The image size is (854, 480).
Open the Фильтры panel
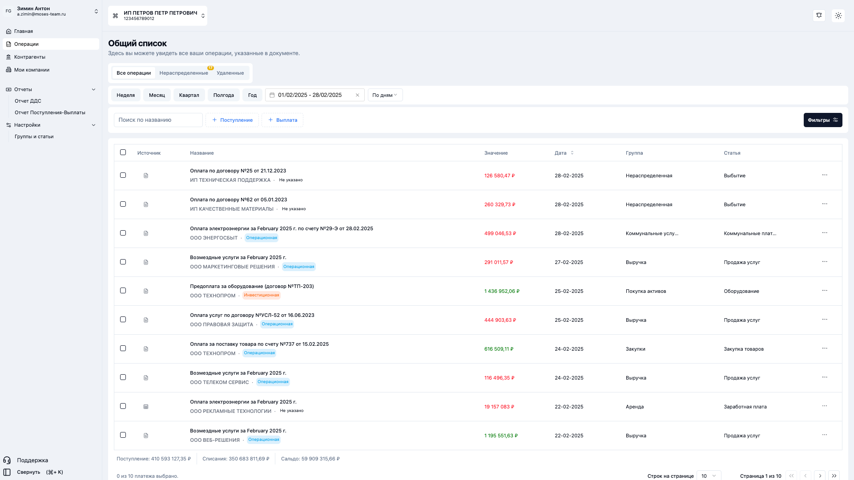click(823, 120)
